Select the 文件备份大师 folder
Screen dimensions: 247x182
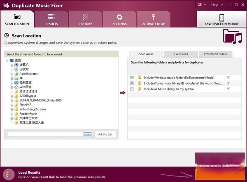[28, 118]
